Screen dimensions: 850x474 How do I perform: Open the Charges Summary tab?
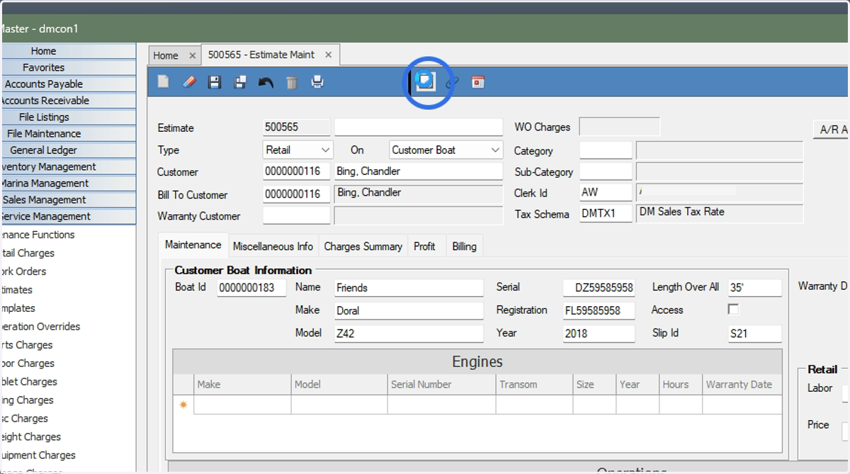coord(363,247)
